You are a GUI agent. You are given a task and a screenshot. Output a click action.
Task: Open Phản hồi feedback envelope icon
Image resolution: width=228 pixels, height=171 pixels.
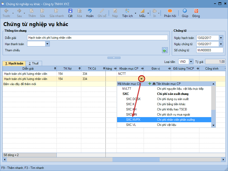pyautogui.click(x=170, y=11)
